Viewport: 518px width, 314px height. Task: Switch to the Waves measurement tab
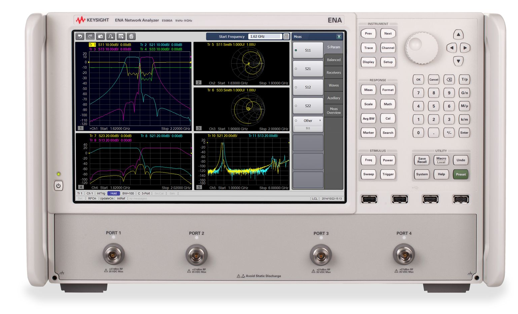coord(333,85)
